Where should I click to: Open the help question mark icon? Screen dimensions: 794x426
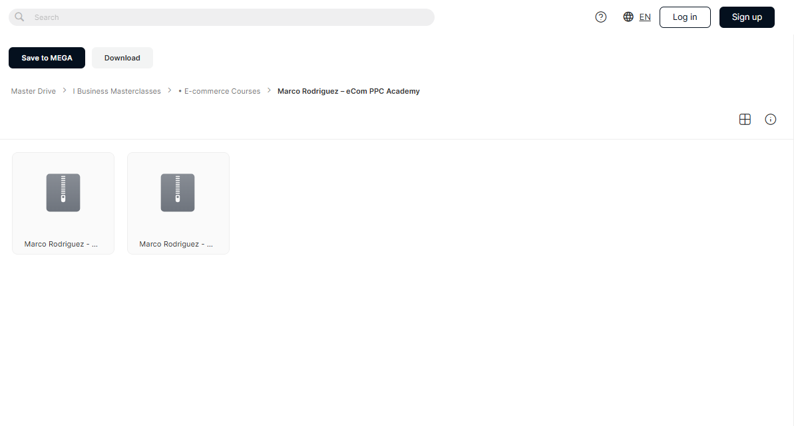(x=600, y=17)
